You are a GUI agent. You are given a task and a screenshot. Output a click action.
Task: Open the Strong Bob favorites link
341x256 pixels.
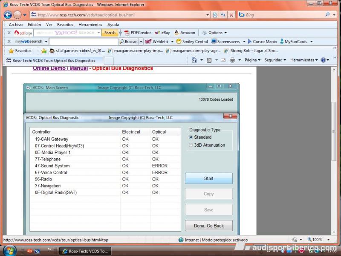tap(251, 51)
